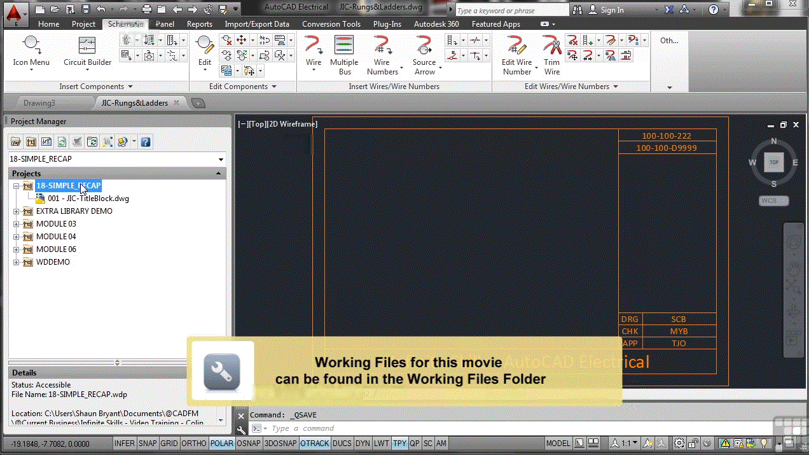The height and width of the screenshot is (455, 809).
Task: Switch to the Panel ribbon tab
Action: tap(165, 24)
